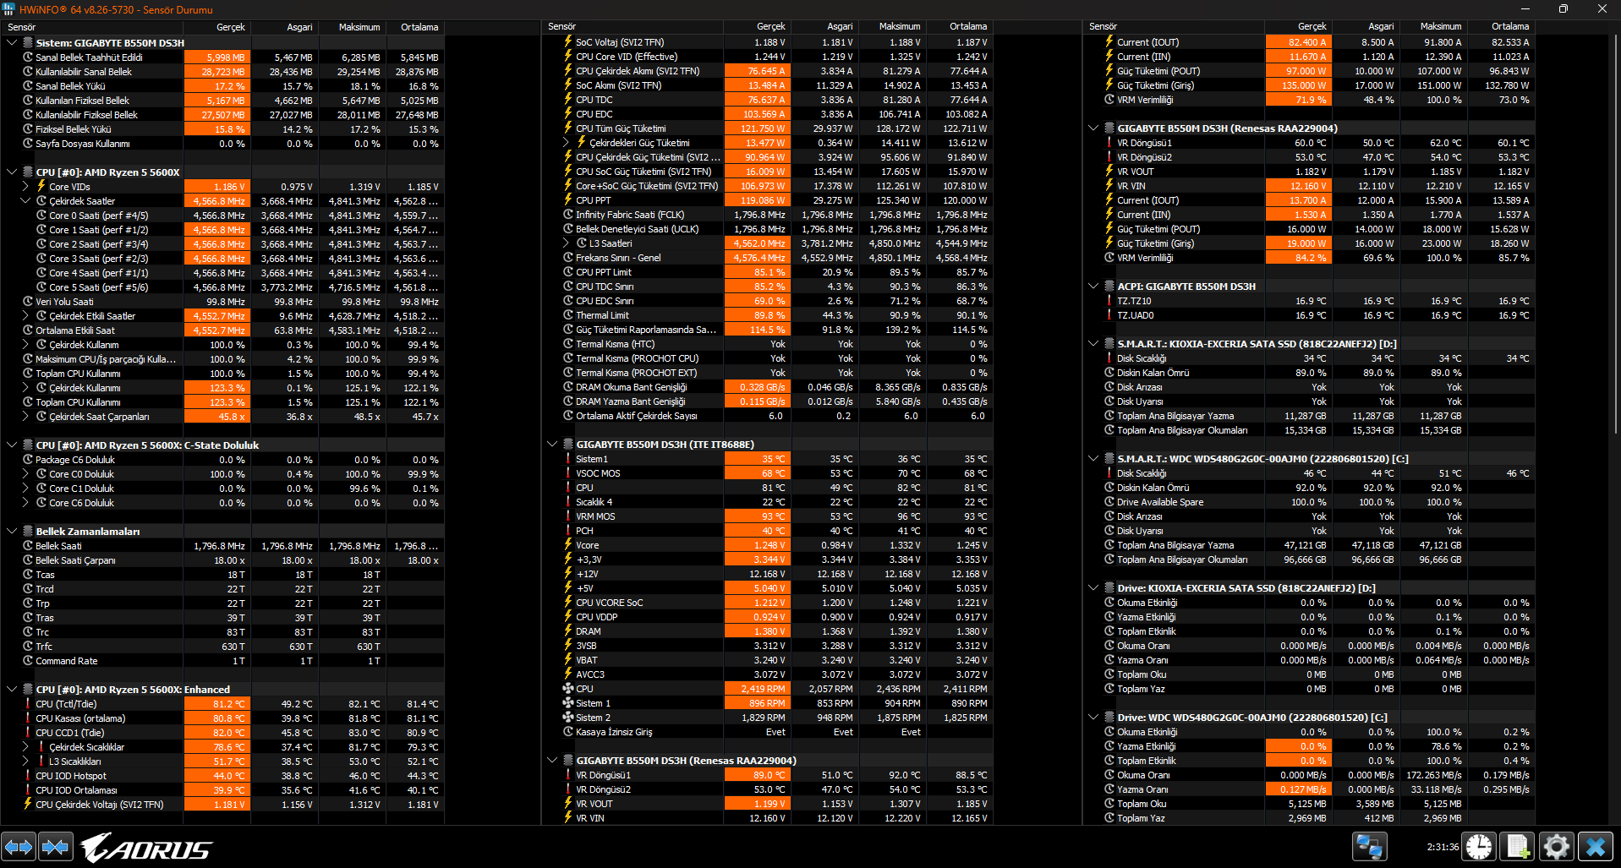Click the clock icon beside Command Rate

click(x=28, y=661)
